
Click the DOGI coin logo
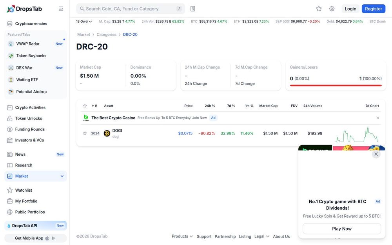click(x=107, y=133)
